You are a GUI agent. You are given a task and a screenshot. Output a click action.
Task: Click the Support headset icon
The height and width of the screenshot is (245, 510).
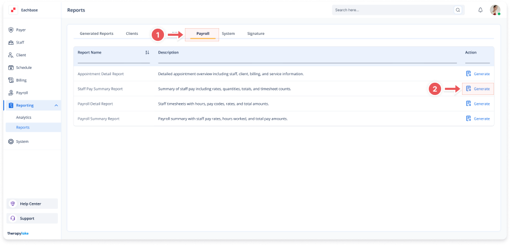pyautogui.click(x=13, y=219)
